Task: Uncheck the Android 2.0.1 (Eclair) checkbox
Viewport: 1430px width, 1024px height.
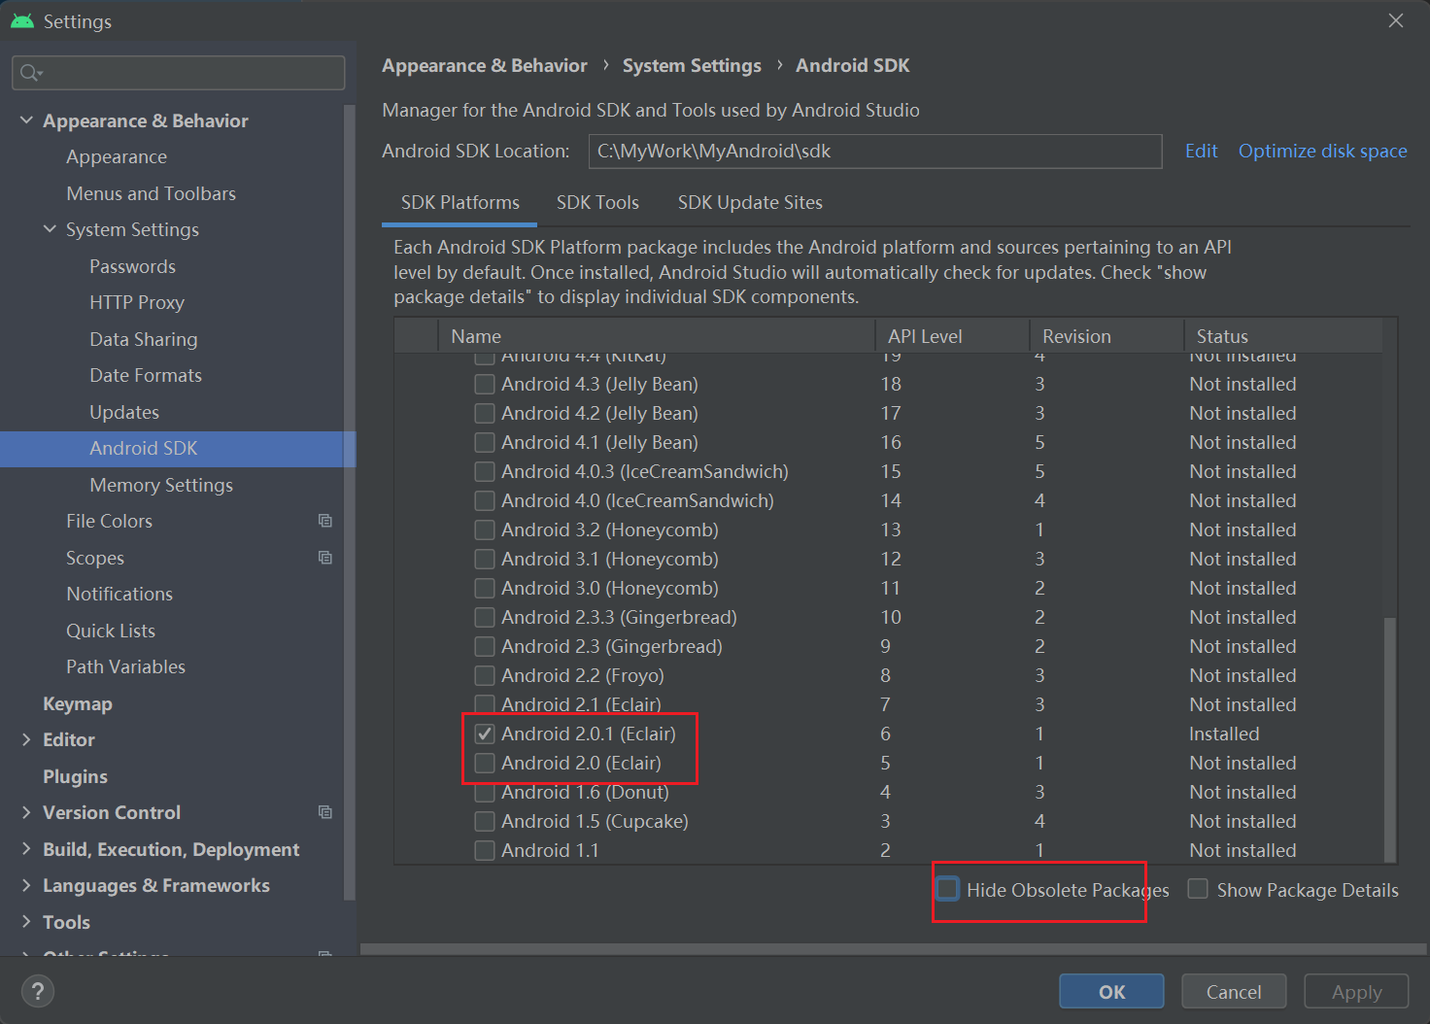Action: [x=484, y=734]
